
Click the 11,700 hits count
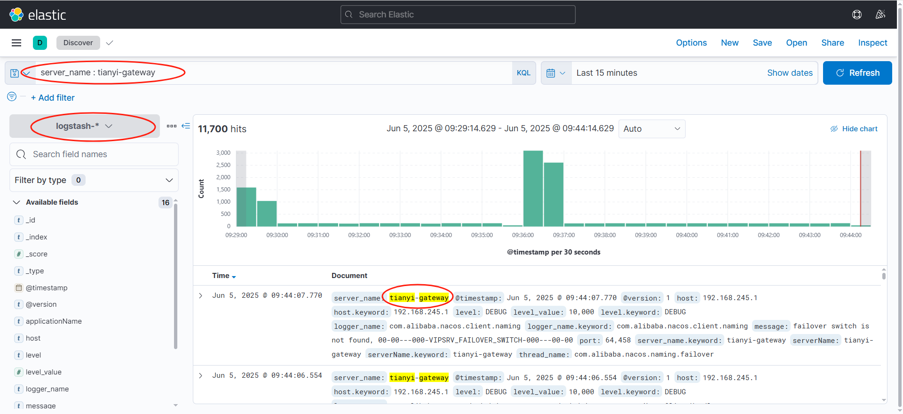click(x=222, y=129)
